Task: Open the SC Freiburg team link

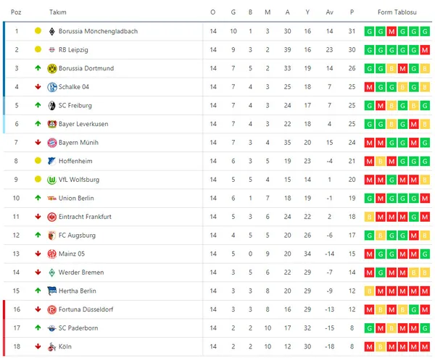Action: (x=75, y=105)
